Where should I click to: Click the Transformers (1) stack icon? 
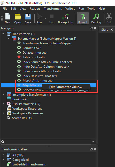[x=9, y=34]
